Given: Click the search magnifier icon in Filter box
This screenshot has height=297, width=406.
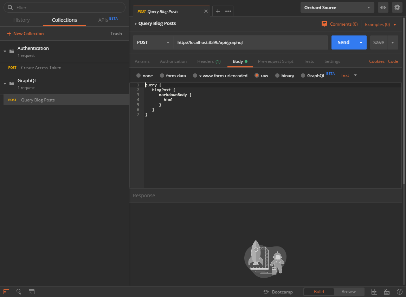Looking at the screenshot, I should click(x=10, y=7).
